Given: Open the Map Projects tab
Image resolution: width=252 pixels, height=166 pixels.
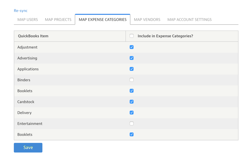Looking at the screenshot, I should 58,20.
